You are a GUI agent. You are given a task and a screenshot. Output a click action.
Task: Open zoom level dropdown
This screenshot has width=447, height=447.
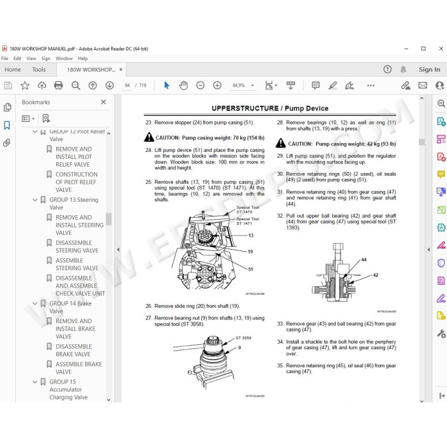(x=252, y=85)
